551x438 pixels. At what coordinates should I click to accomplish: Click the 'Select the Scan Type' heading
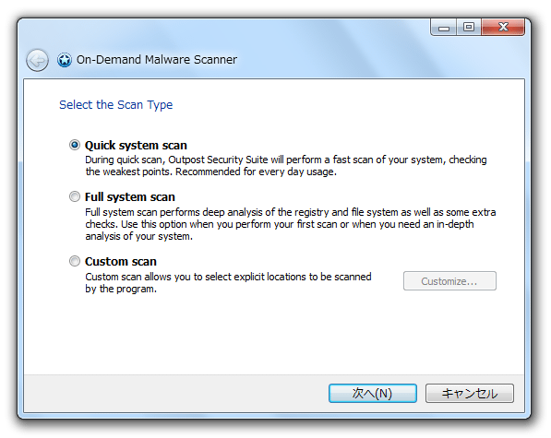pyautogui.click(x=116, y=104)
